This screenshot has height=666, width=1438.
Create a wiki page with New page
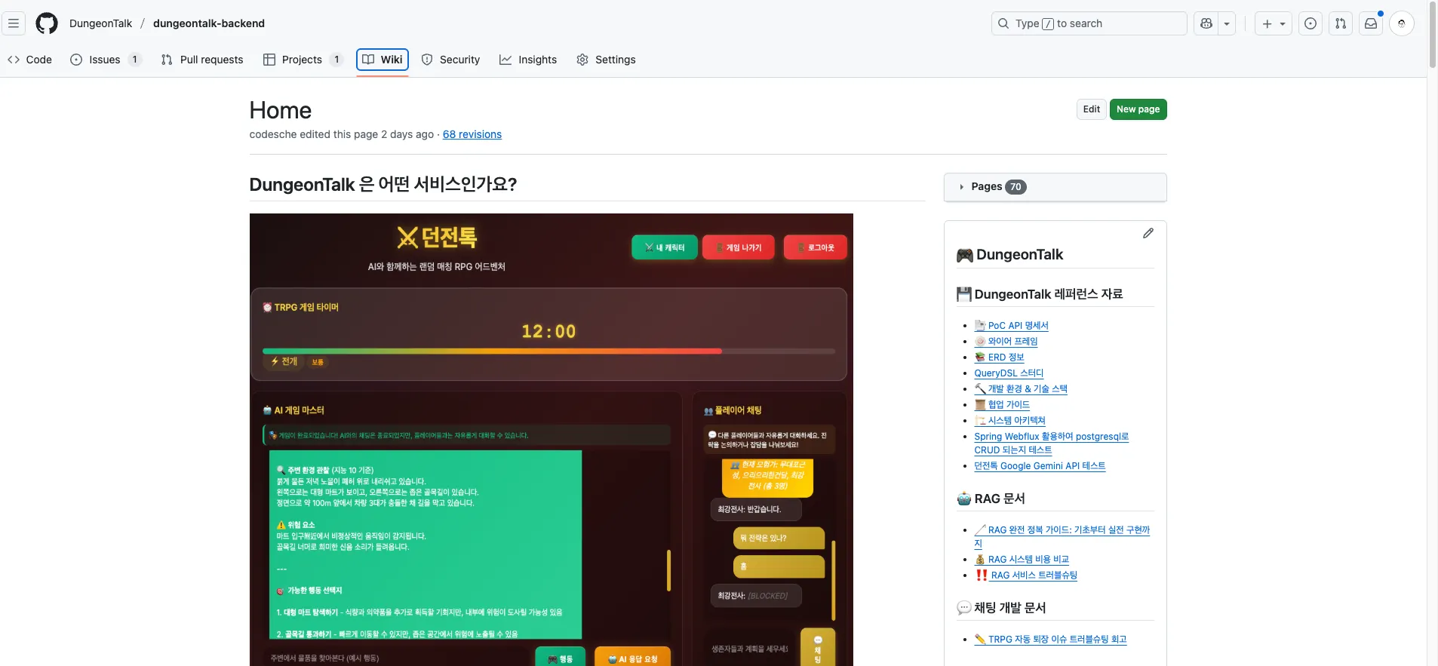coord(1138,109)
